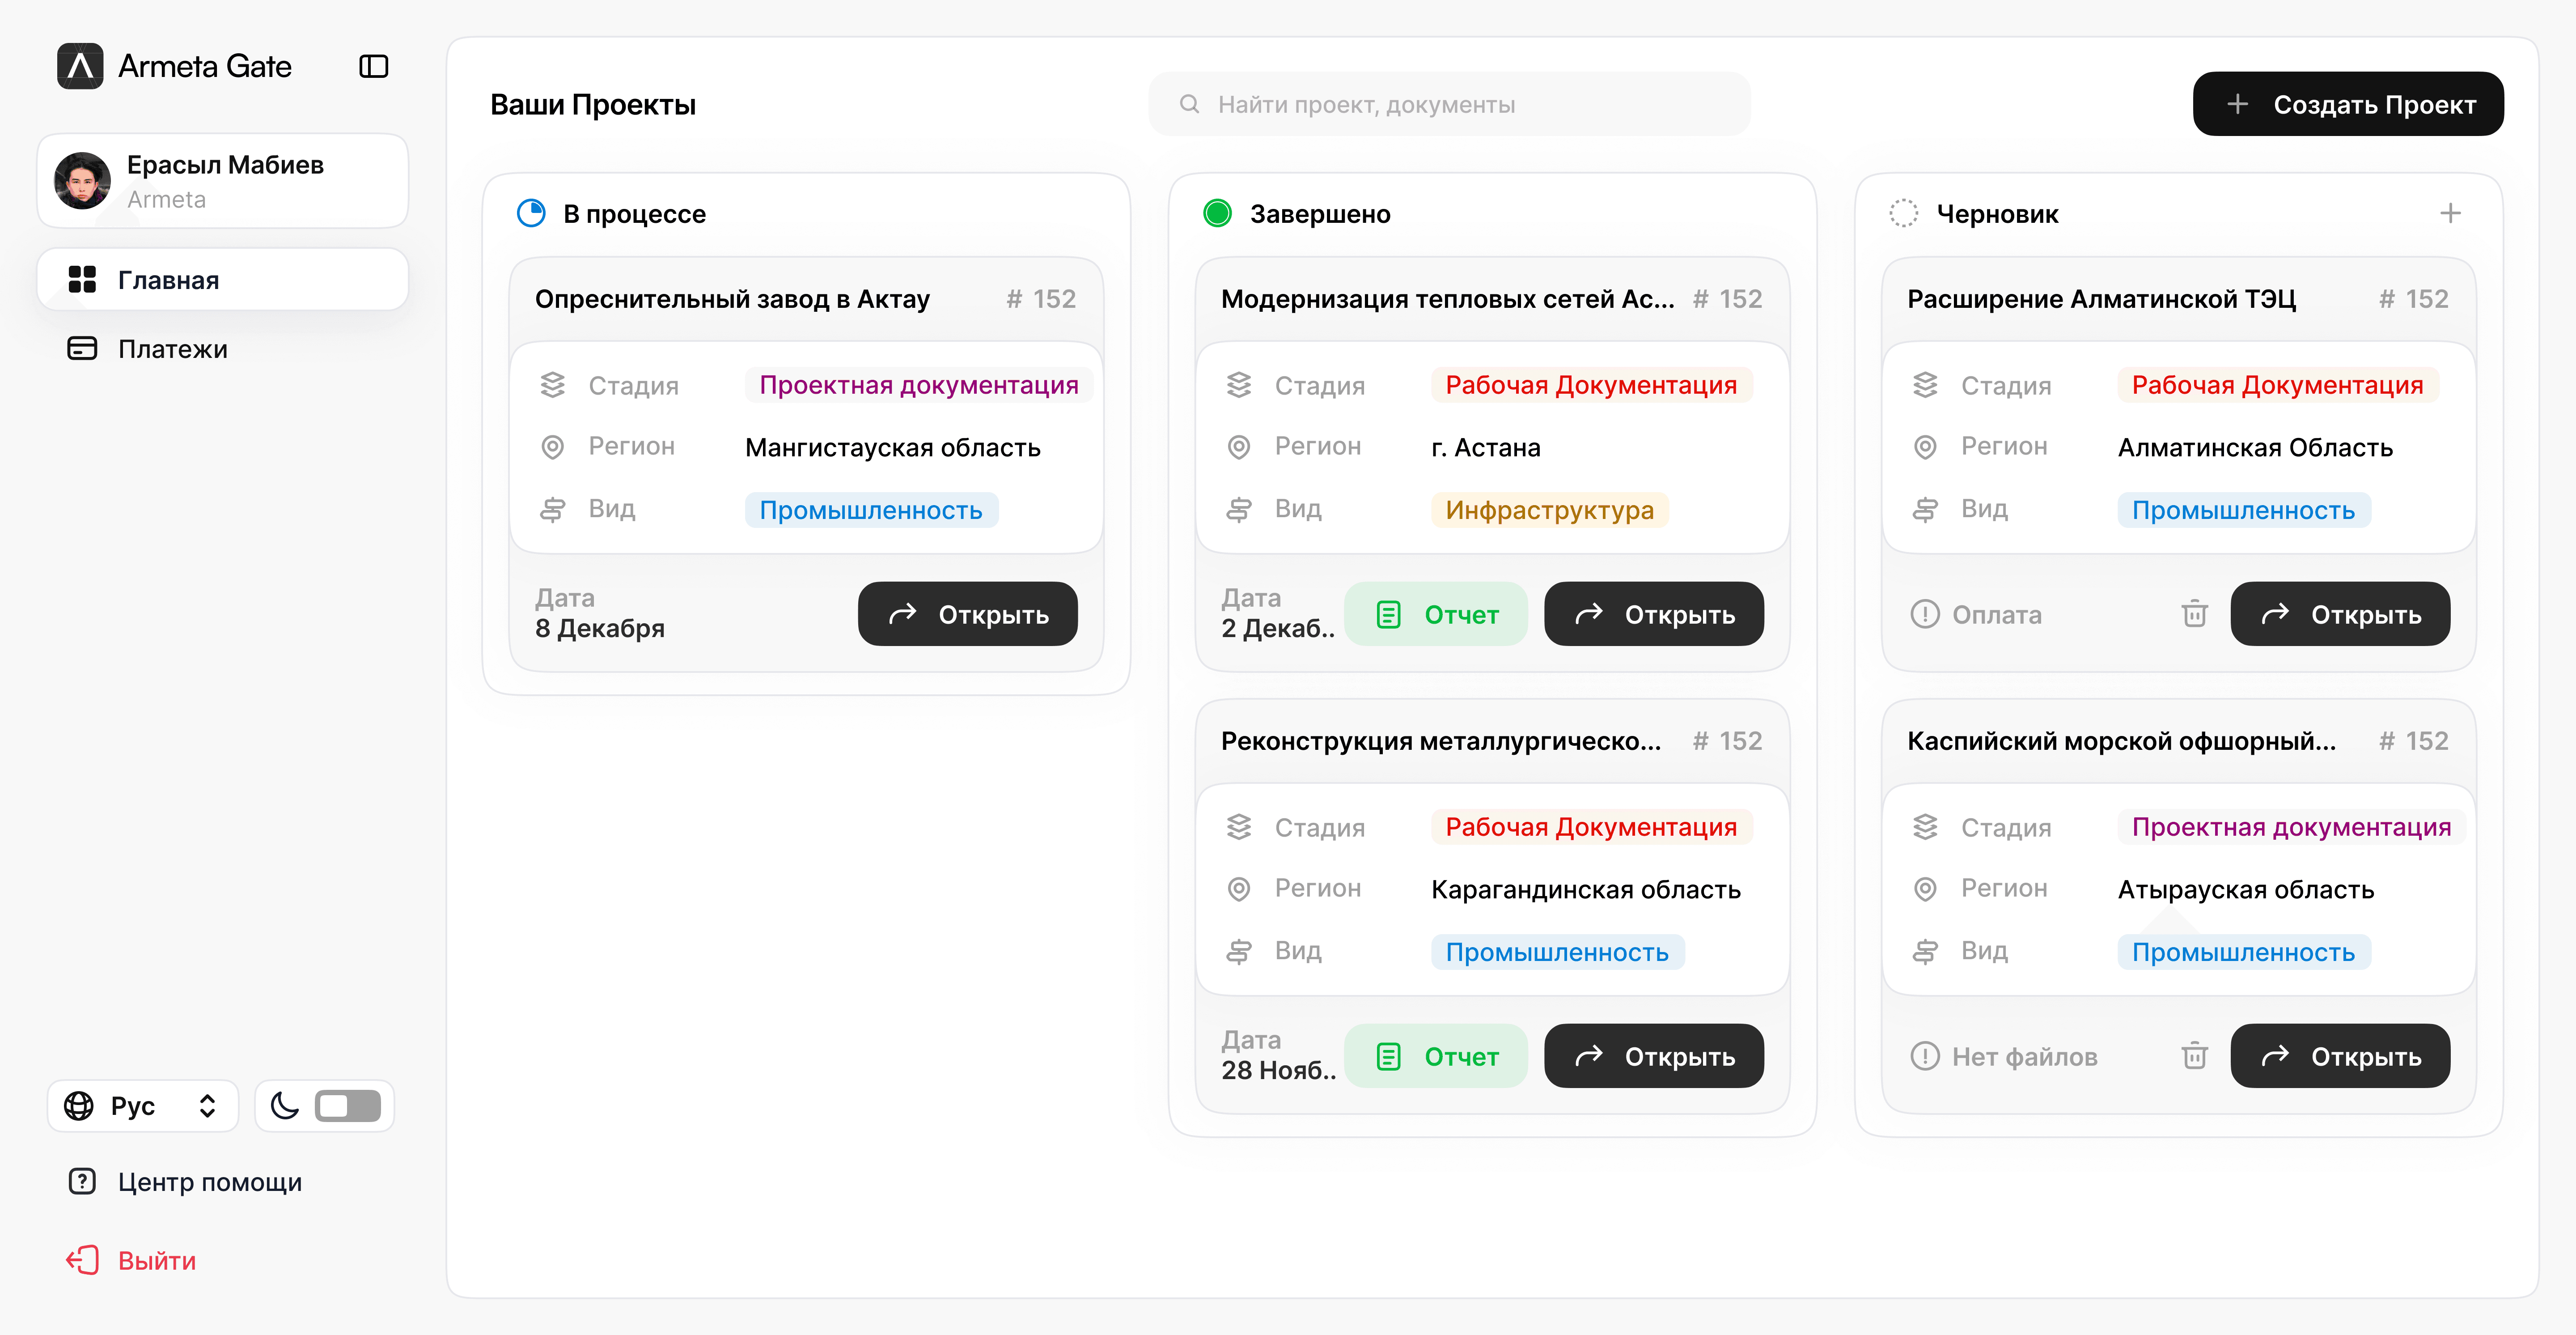Open Платежи section in sidebar
The width and height of the screenshot is (2576, 1335).
tap(172, 349)
